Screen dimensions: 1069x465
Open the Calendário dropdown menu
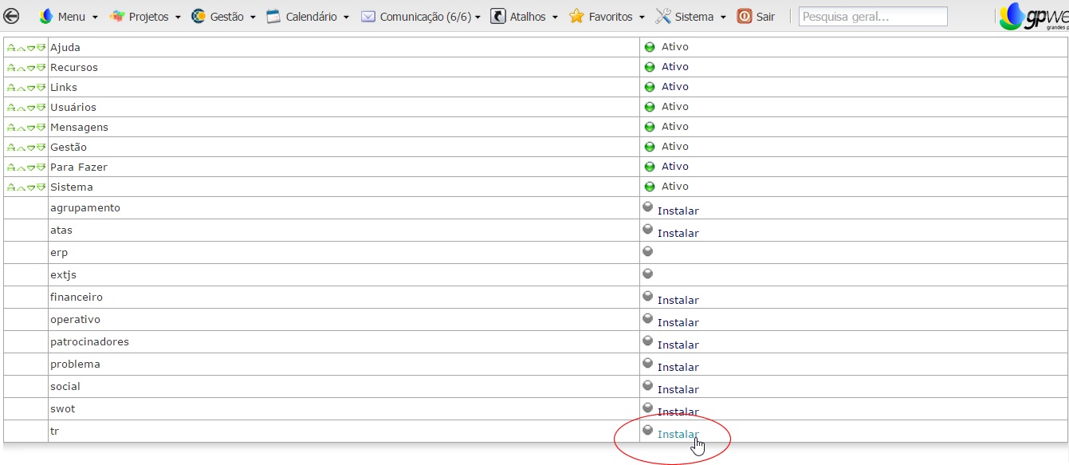pos(308,17)
